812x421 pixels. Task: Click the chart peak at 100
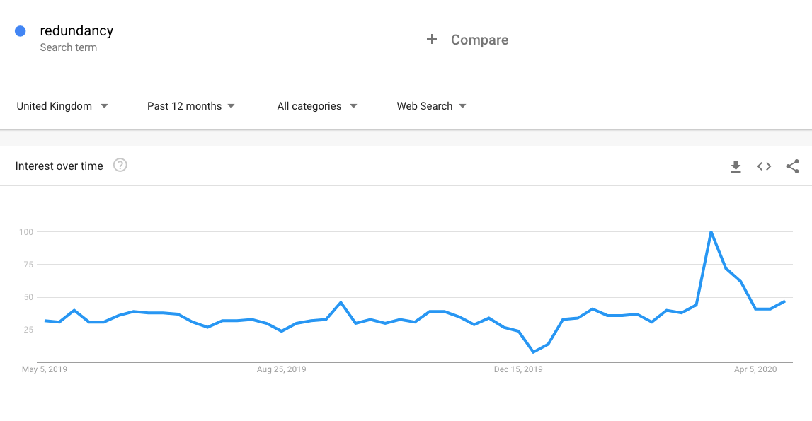[x=711, y=232]
